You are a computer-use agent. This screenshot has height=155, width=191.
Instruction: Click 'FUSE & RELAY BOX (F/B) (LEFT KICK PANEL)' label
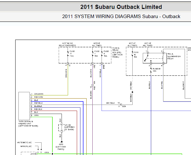(x=117, y=52)
